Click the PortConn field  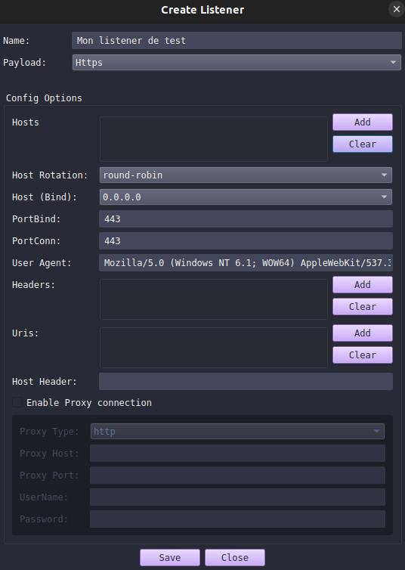pos(246,240)
